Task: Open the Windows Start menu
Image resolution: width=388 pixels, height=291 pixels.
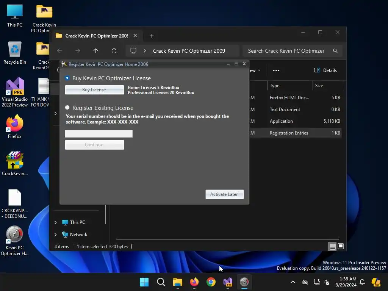Action: 144,282
